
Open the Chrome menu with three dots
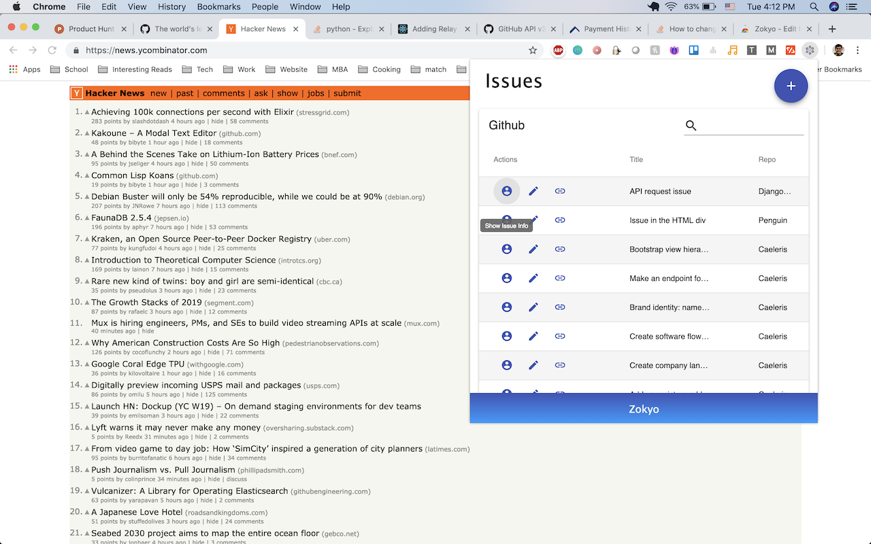coord(857,50)
